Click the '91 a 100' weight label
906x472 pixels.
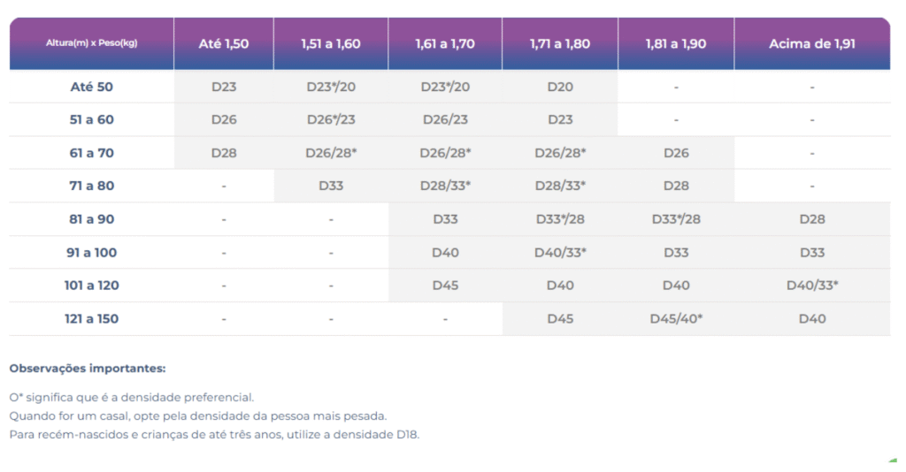pos(92,252)
